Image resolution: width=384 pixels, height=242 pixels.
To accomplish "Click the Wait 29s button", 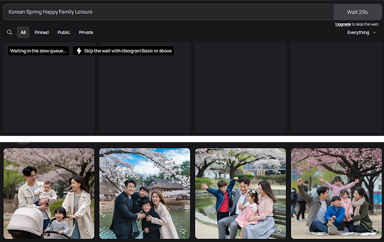I will (x=357, y=12).
